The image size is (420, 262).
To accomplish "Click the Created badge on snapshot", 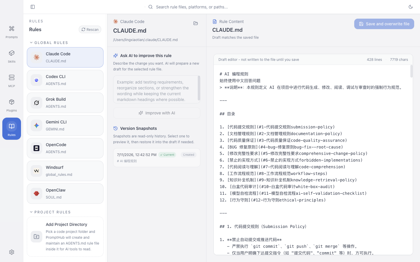I will [188, 155].
